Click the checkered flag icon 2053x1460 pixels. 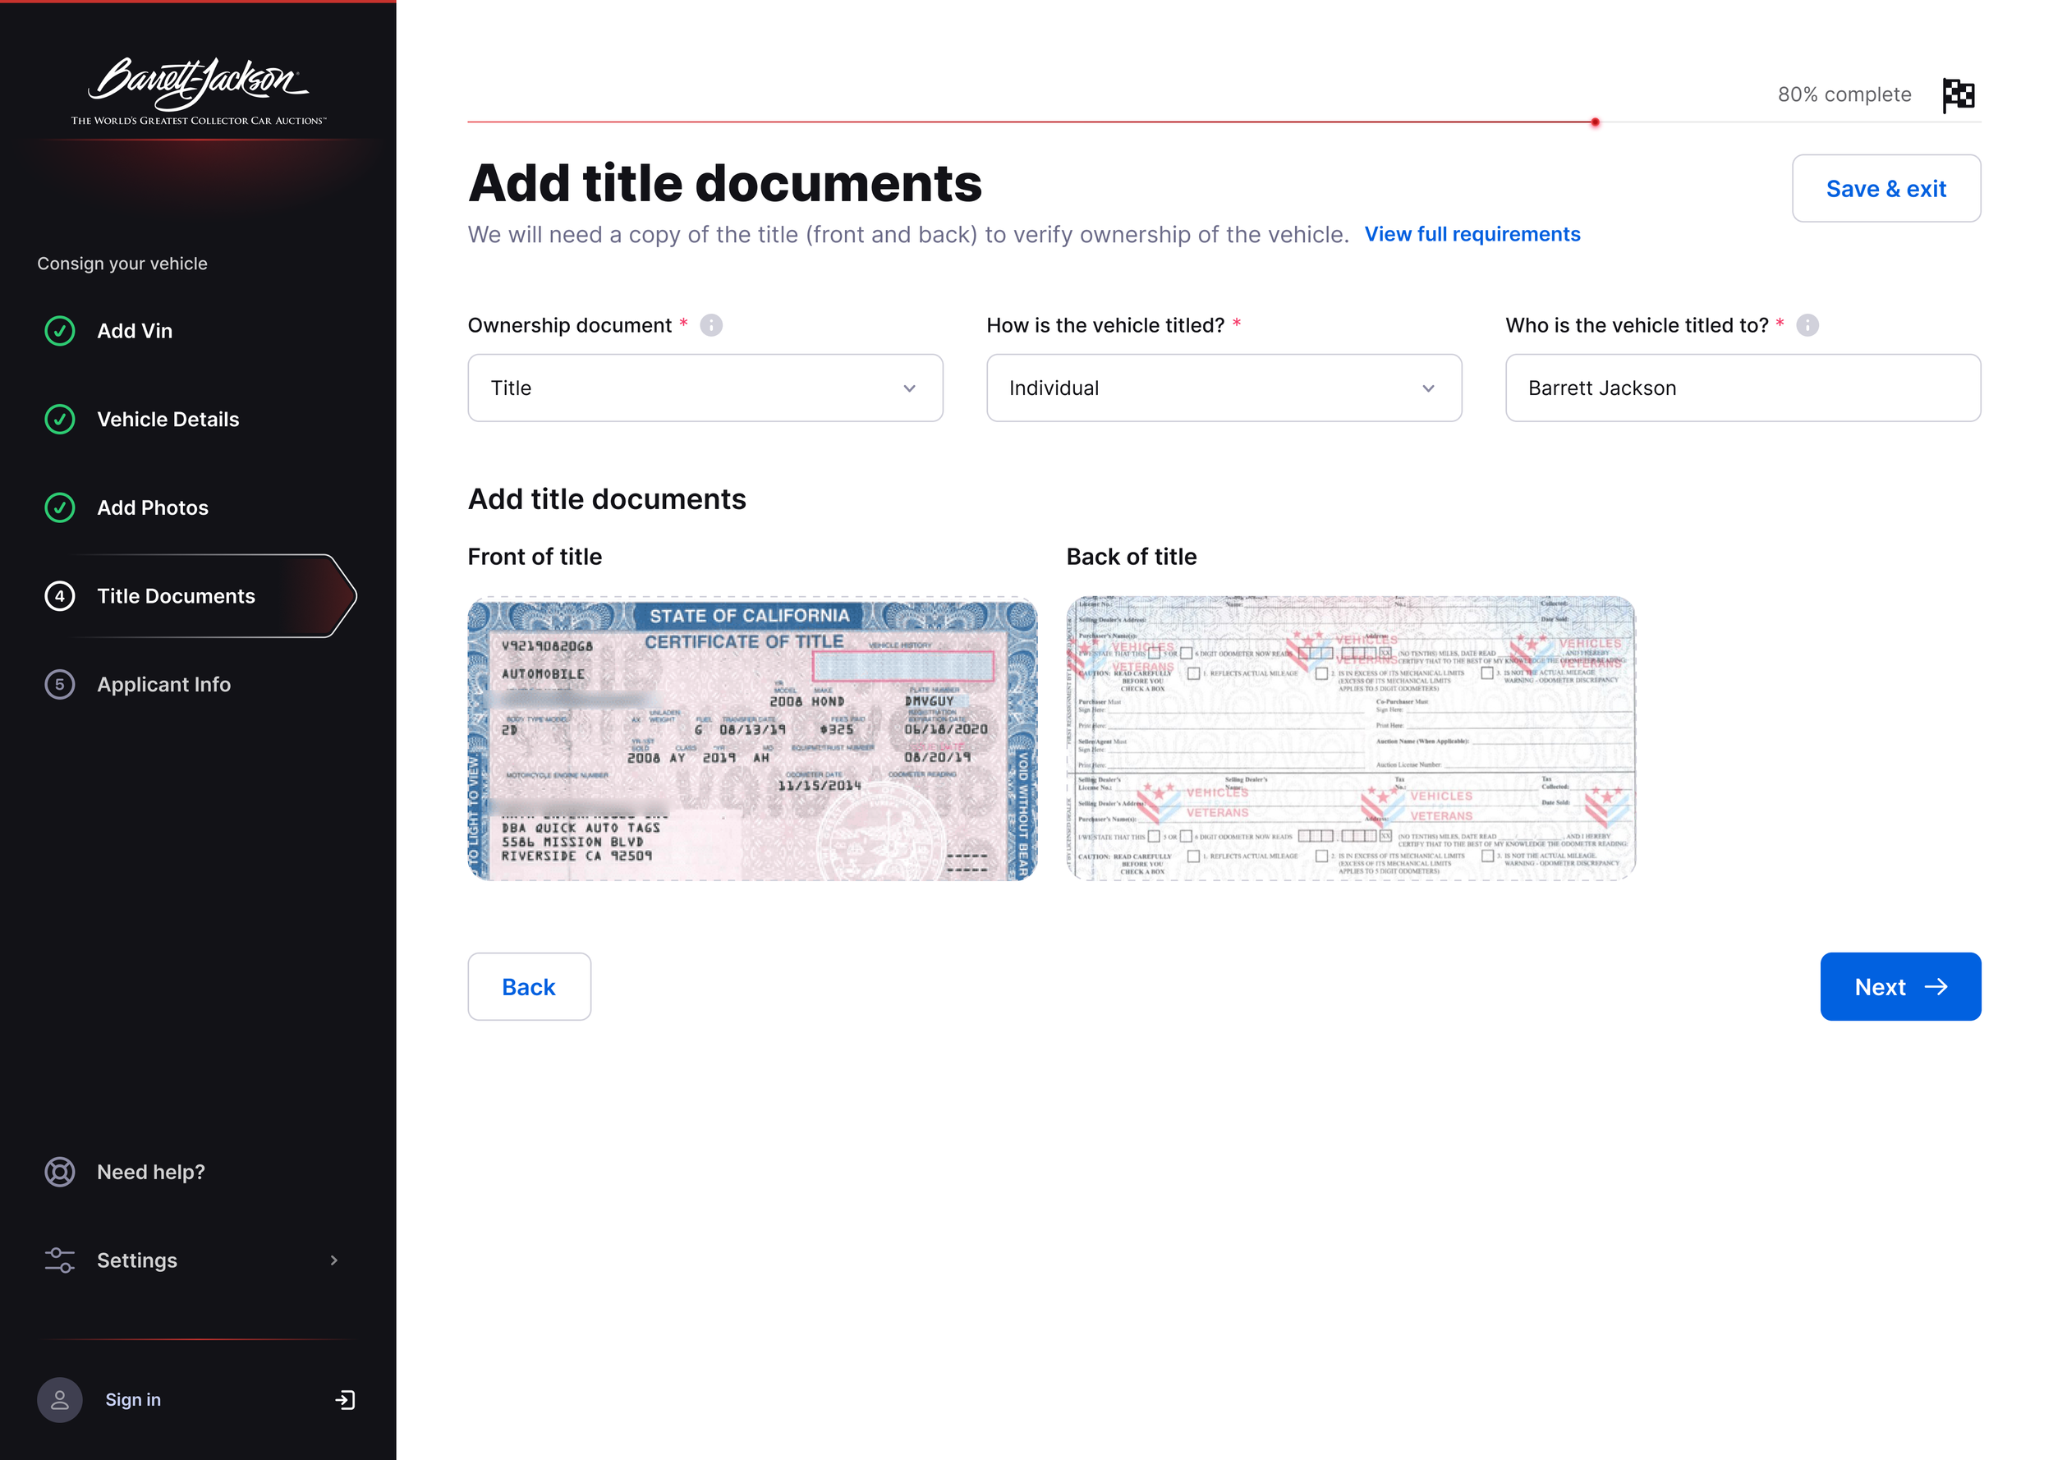1959,94
